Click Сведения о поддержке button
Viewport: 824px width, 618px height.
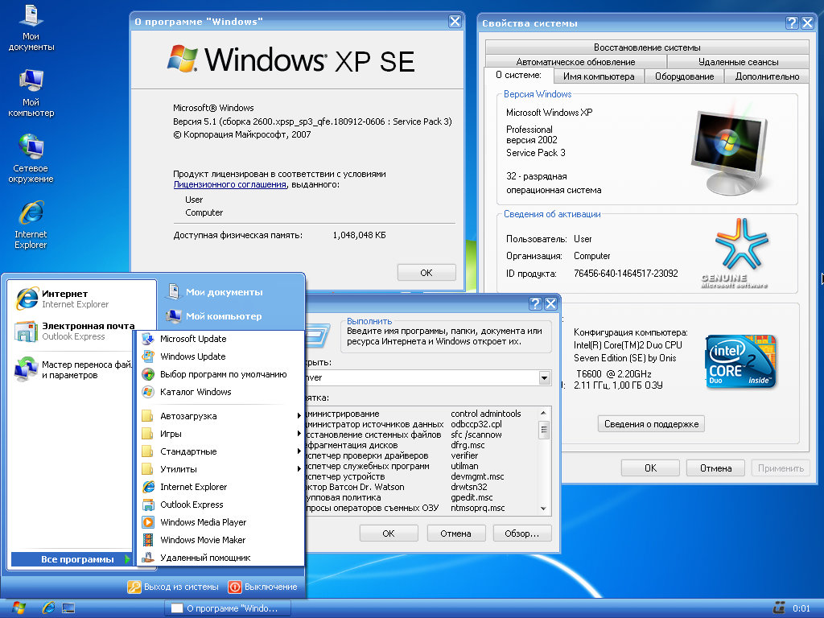click(651, 424)
